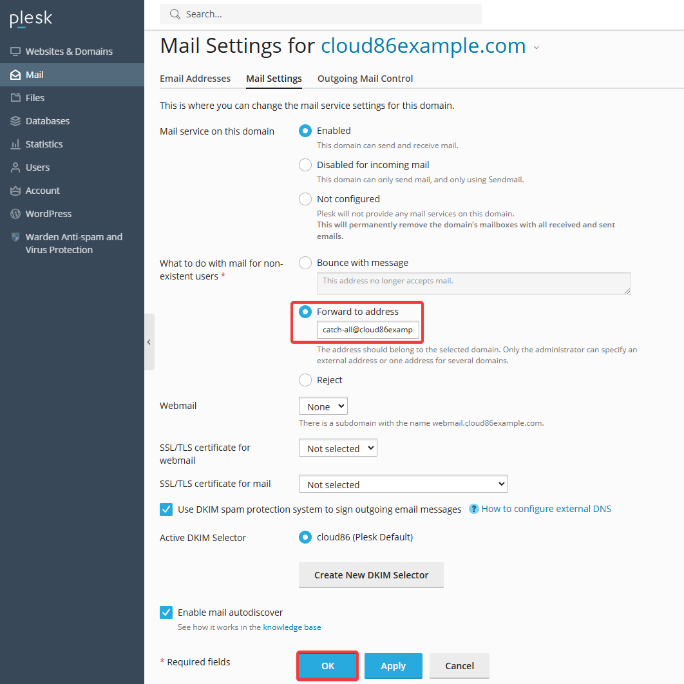This screenshot has height=684, width=684.
Task: Select the Reject radio button
Action: (x=305, y=380)
